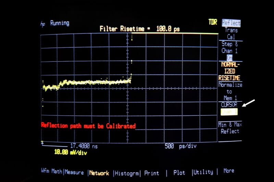
Task: Open the Measure menu
Action: click(74, 172)
